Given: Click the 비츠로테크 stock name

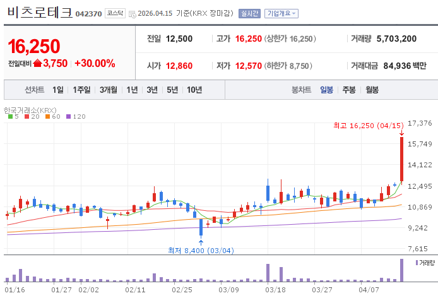Looking at the screenshot, I should [40, 13].
